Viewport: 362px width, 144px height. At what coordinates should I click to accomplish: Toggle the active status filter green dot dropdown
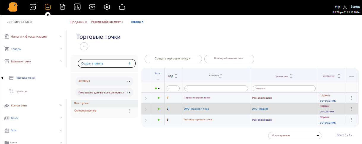[157, 88]
